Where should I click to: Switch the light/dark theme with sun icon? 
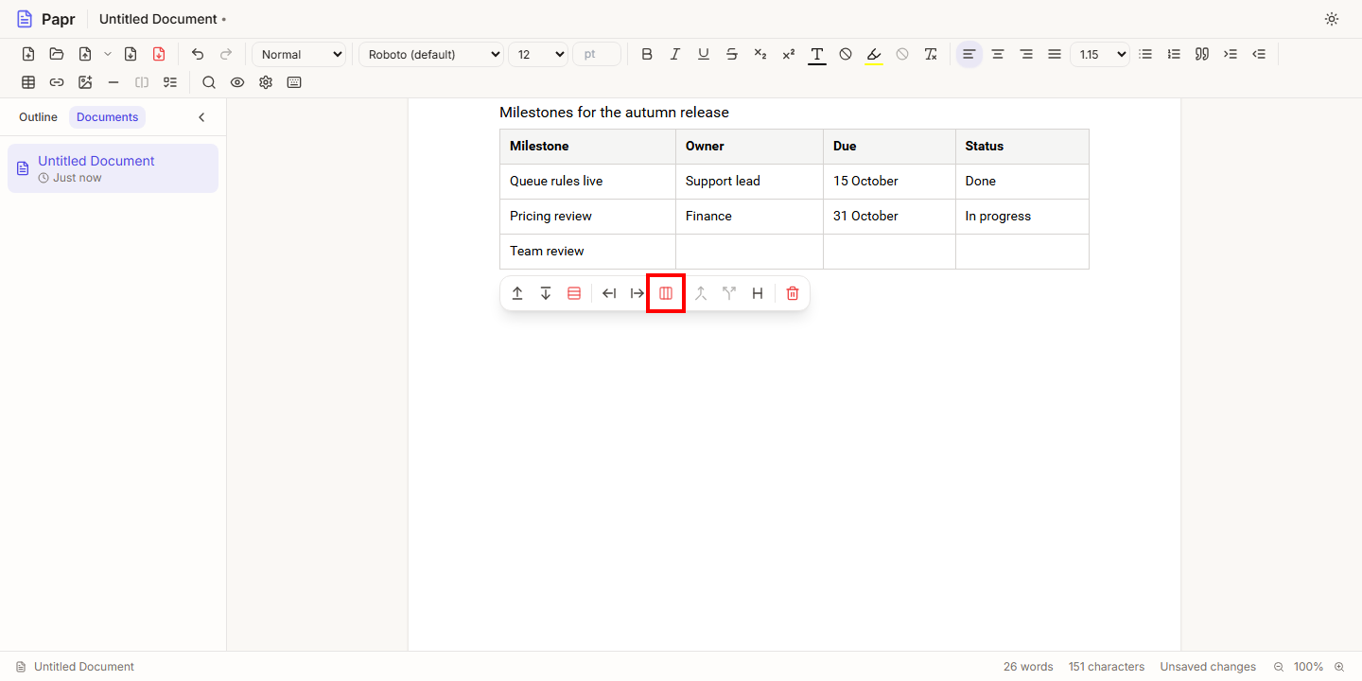point(1332,19)
